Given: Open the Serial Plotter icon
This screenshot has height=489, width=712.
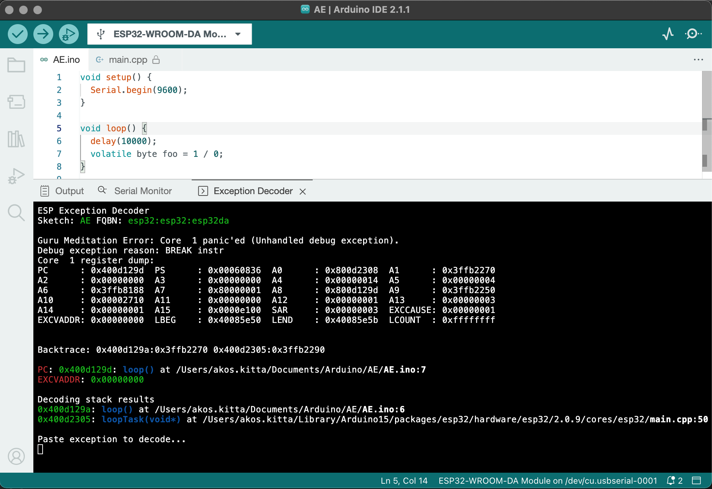Looking at the screenshot, I should (x=668, y=34).
